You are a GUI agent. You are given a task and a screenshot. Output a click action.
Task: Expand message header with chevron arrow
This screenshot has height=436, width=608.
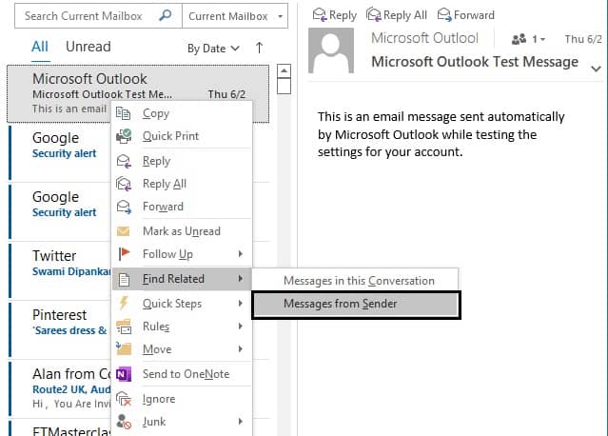(x=596, y=69)
